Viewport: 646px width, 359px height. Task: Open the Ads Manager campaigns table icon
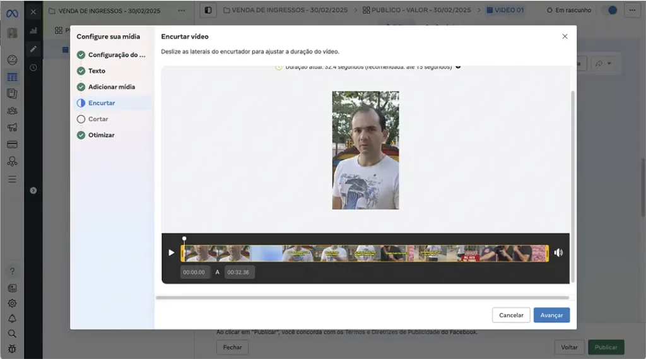[x=12, y=77]
